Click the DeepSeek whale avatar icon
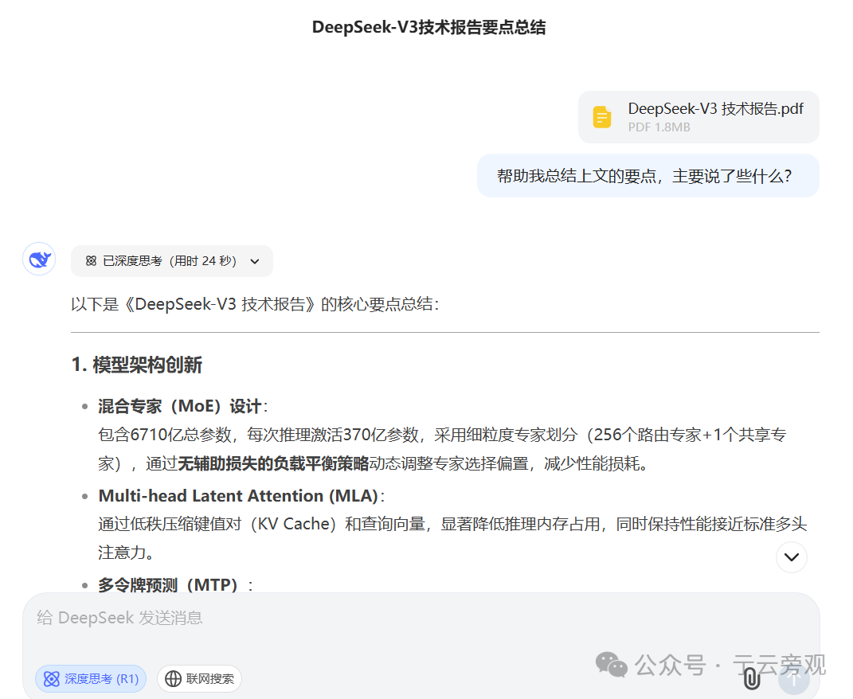 [39, 259]
